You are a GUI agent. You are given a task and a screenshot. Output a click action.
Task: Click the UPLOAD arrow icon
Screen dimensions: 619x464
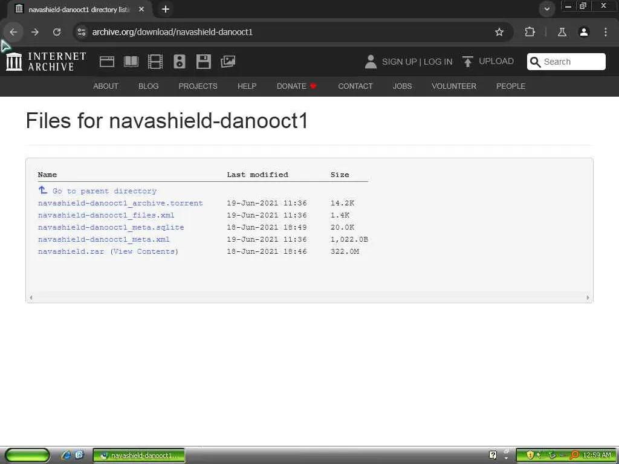pyautogui.click(x=467, y=62)
